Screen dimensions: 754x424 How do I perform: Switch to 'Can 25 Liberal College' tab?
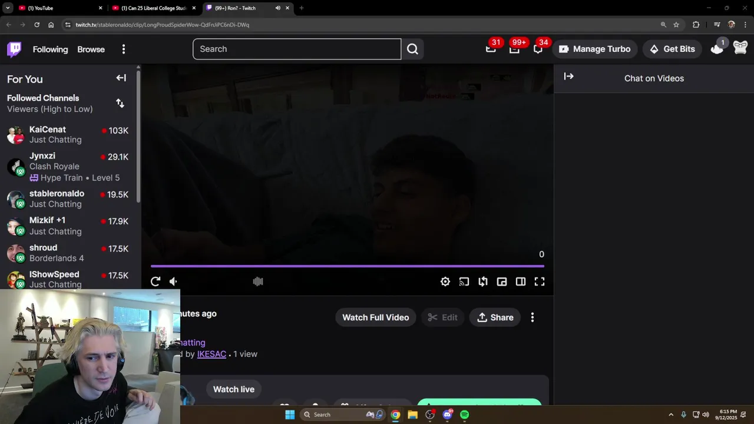(x=153, y=8)
